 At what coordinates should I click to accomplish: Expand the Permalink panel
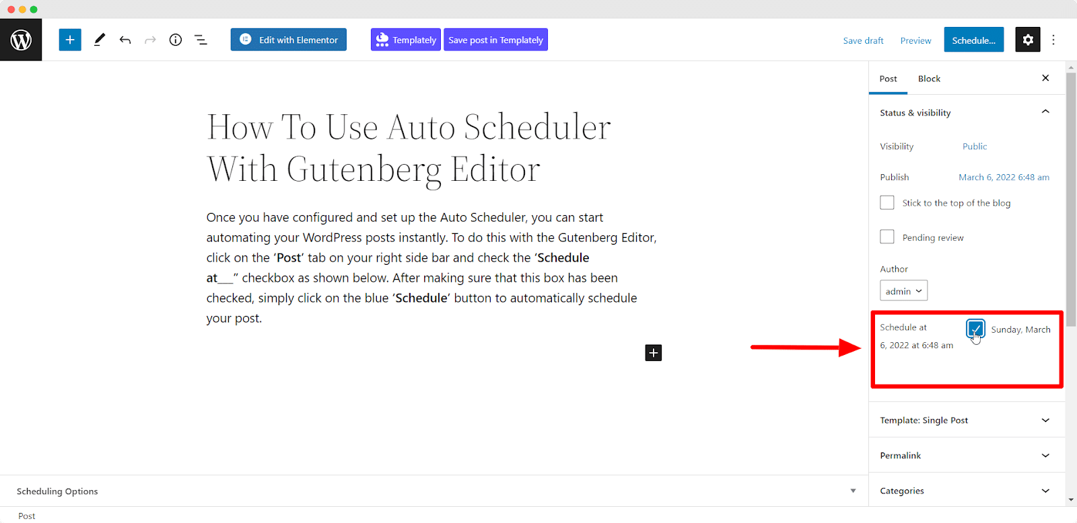967,455
